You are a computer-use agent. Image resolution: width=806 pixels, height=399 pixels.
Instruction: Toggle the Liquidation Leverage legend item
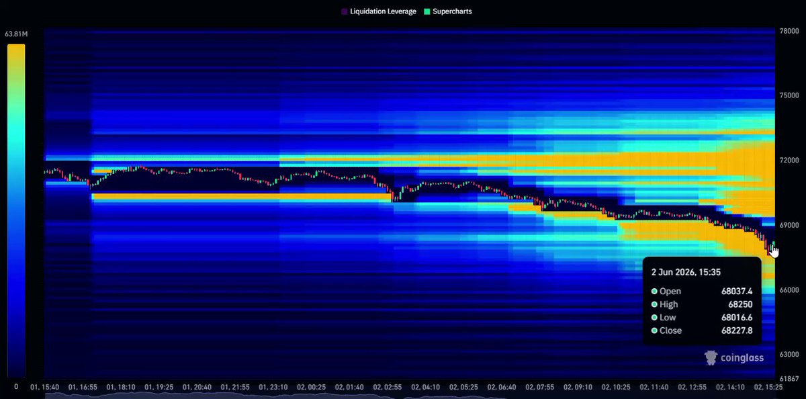tap(379, 11)
